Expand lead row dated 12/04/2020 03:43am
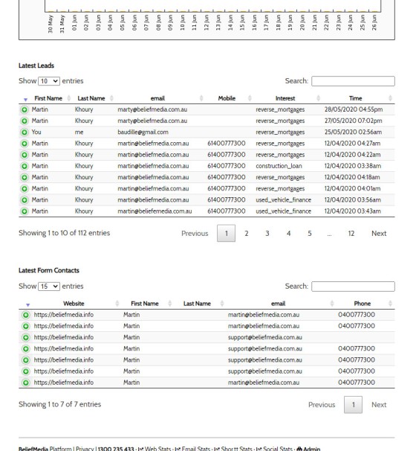The image size is (416, 451). pos(25,211)
